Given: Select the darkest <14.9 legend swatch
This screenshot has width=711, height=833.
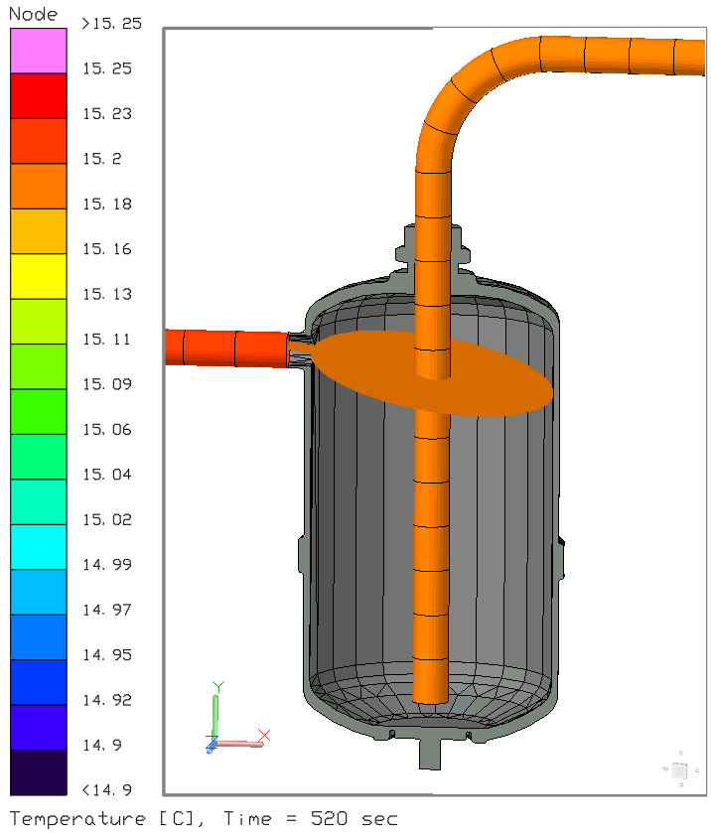Looking at the screenshot, I should [x=39, y=772].
